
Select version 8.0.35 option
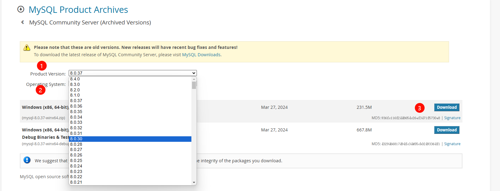pyautogui.click(x=130, y=112)
